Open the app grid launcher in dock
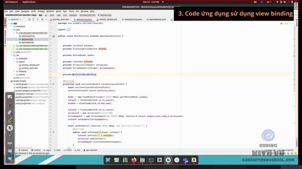The height and width of the screenshot is (169, 302). coord(125,160)
